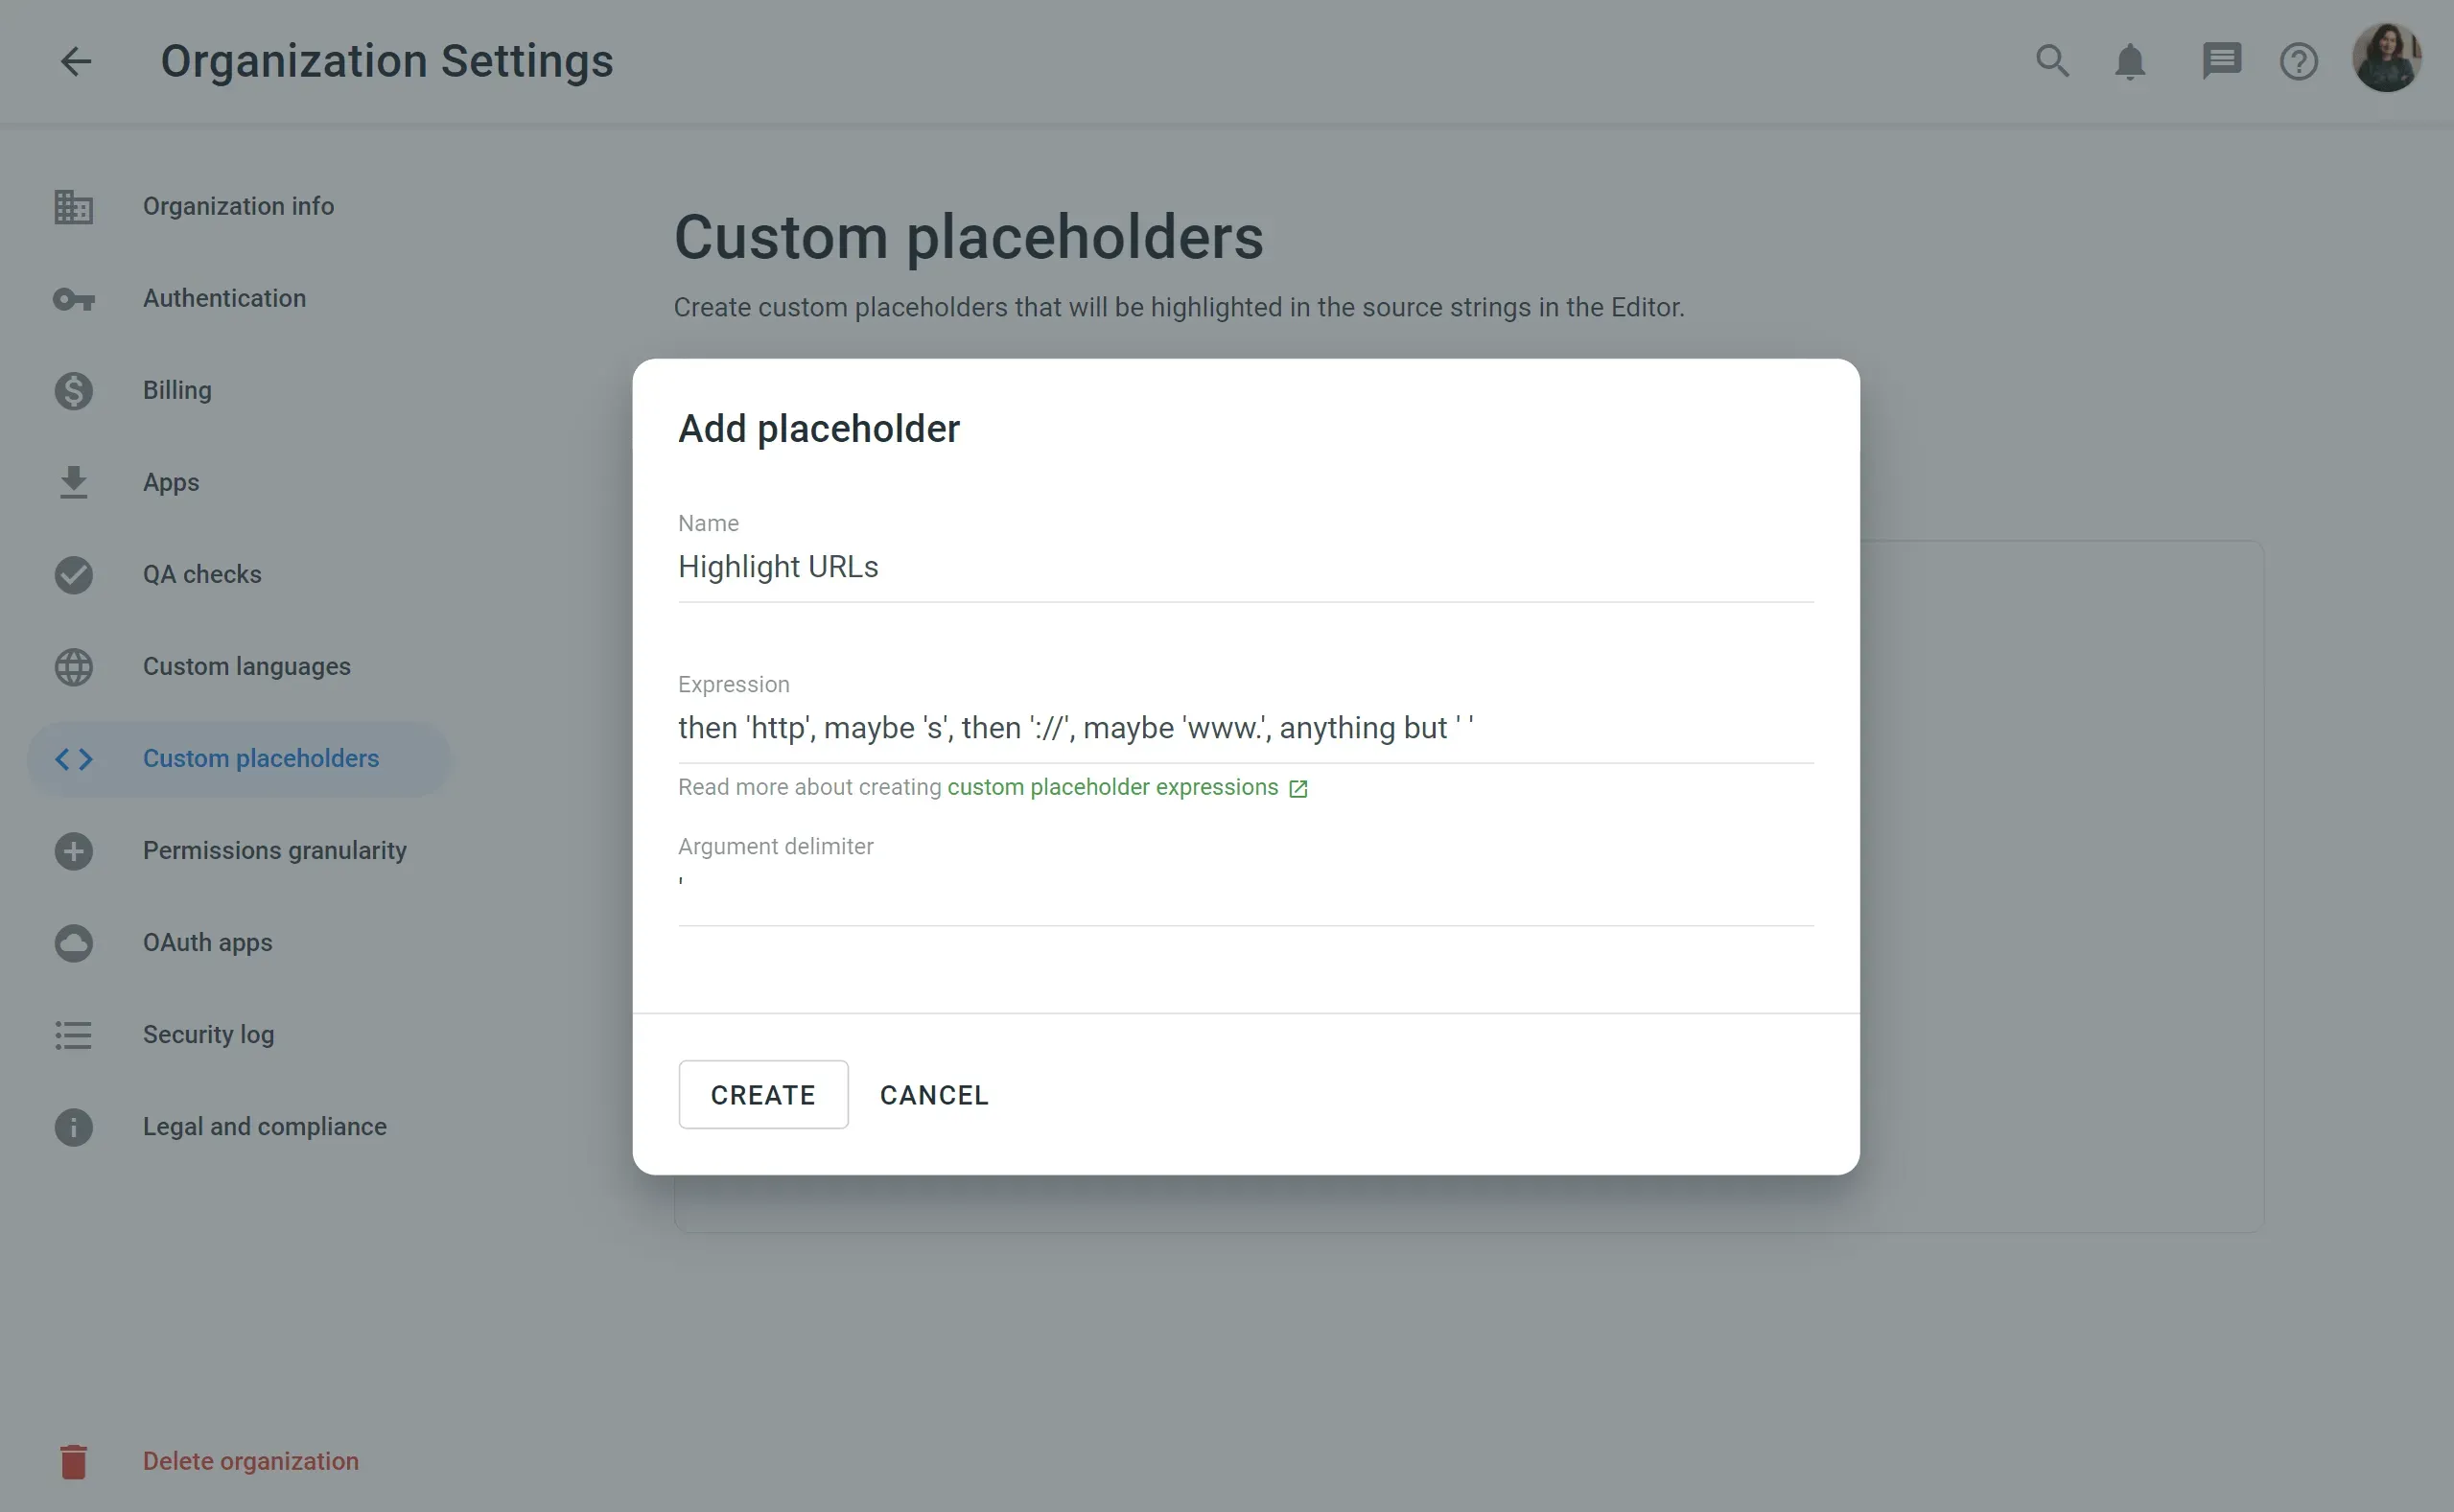This screenshot has width=2454, height=1512.
Task: Click the search magnifier icon
Action: [2052, 61]
